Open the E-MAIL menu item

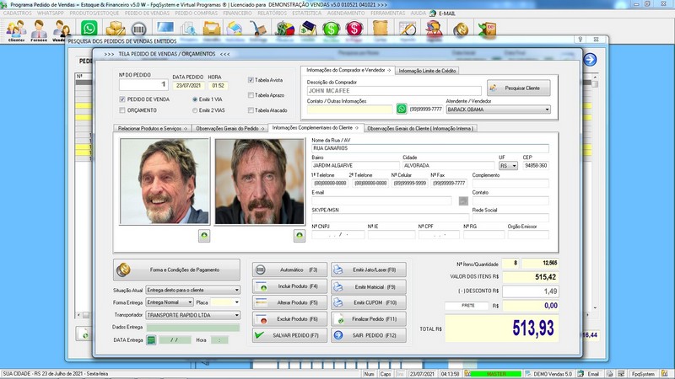coord(447,13)
